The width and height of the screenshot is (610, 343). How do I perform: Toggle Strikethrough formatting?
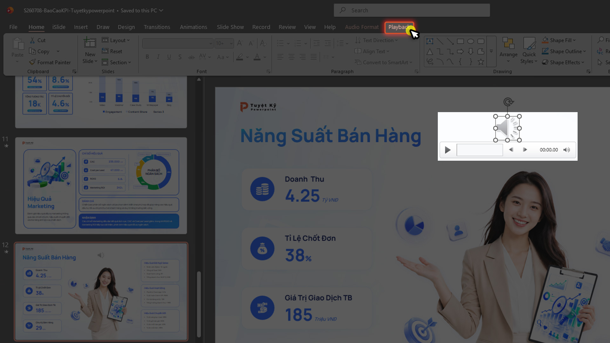pos(191,57)
